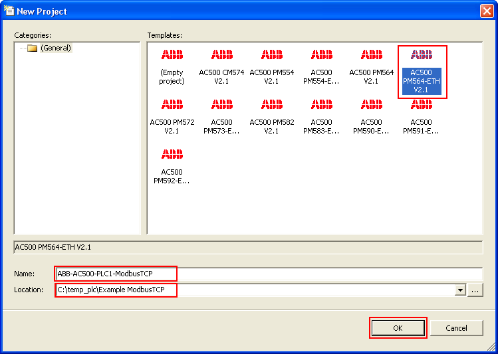498x354 pixels.
Task: Pick the AC500 PM582 V2.1 template
Action: tap(271, 116)
